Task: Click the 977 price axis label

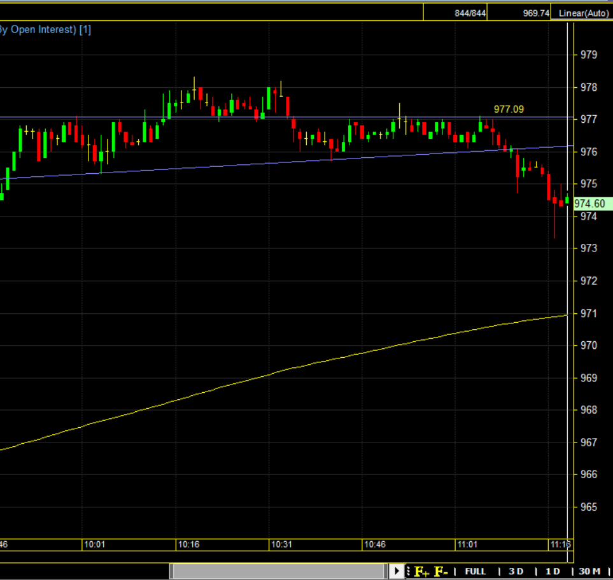Action: point(589,119)
